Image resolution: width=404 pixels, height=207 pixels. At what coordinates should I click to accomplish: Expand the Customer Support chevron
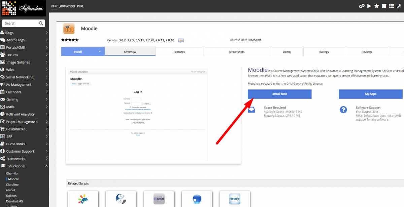[x=46, y=151]
